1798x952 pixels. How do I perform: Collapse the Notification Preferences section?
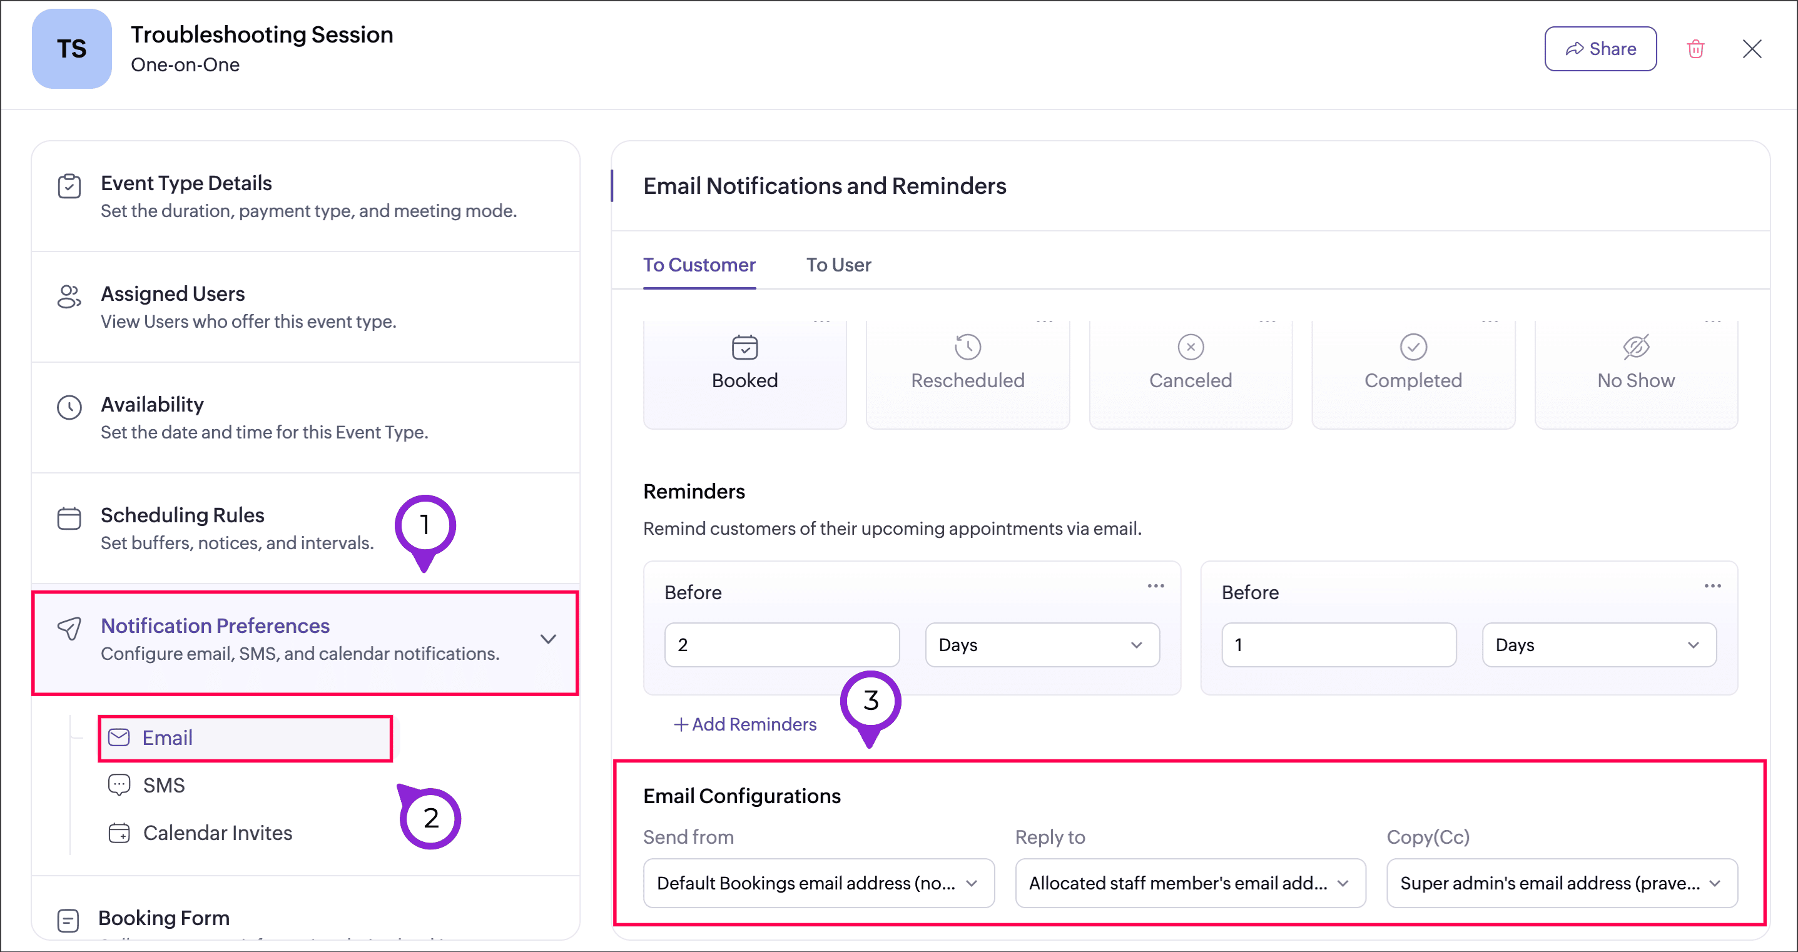tap(548, 639)
